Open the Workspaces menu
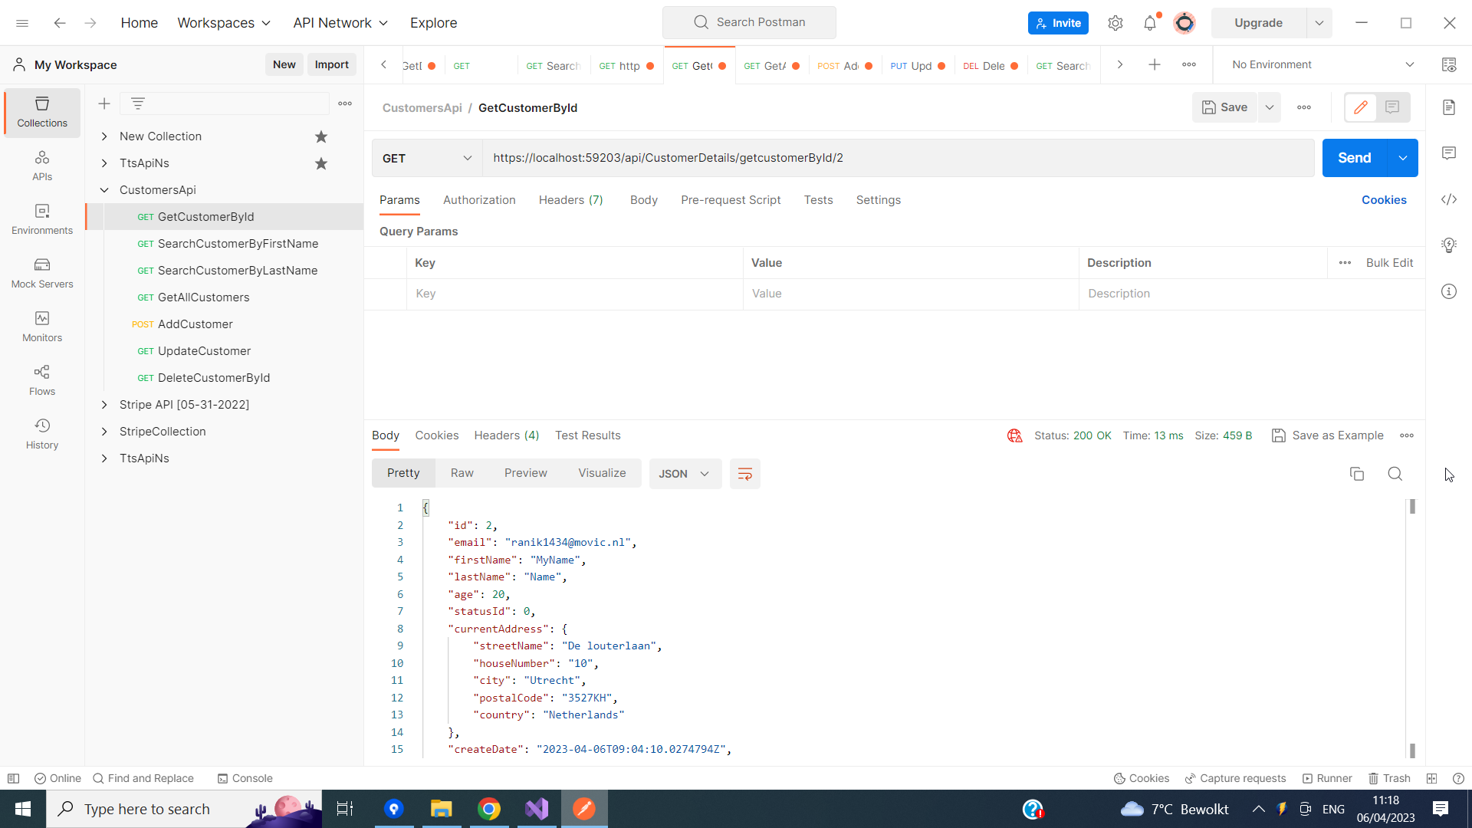 tap(224, 23)
